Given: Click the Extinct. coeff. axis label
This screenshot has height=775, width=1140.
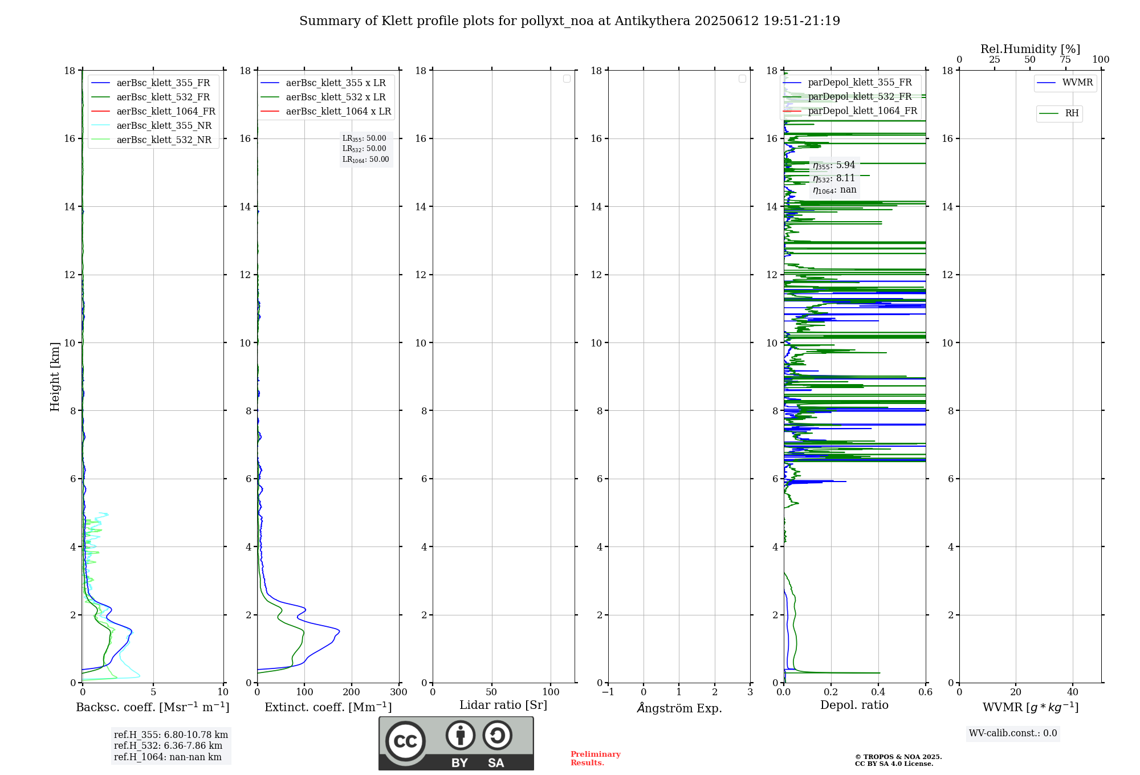Looking at the screenshot, I should click(328, 707).
